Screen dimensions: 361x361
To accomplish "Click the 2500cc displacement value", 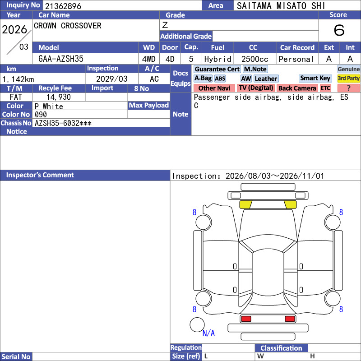I will [255, 59].
